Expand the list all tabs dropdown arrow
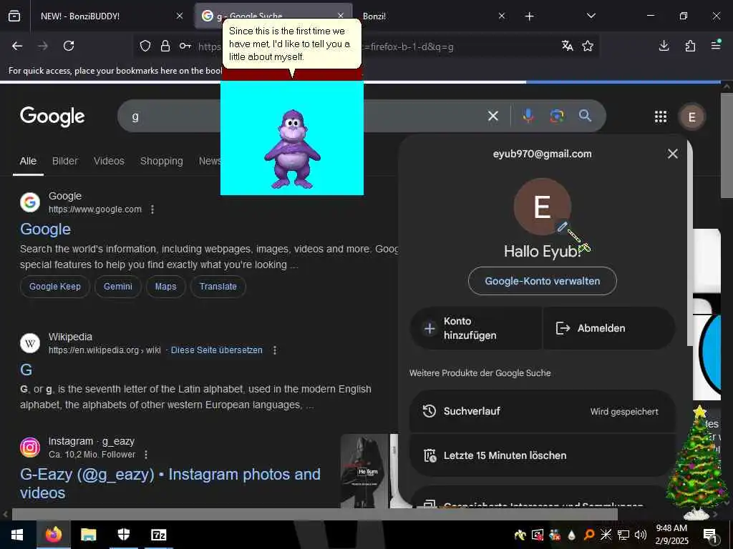 [591, 16]
